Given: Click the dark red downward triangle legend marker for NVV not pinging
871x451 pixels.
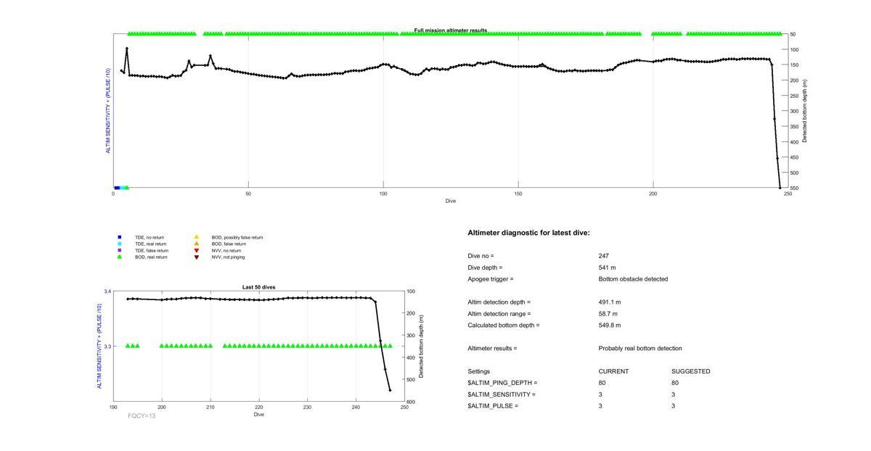Looking at the screenshot, I should coord(196,257).
